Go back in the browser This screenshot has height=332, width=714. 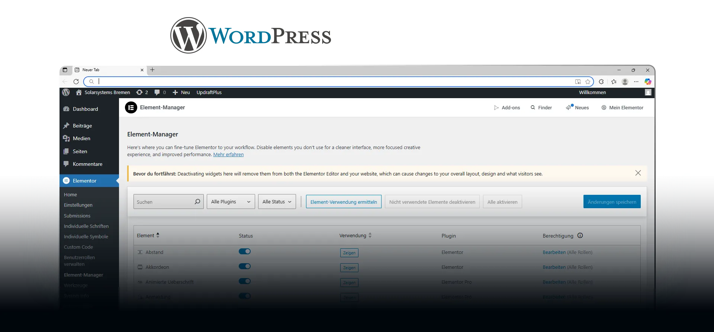pyautogui.click(x=65, y=81)
